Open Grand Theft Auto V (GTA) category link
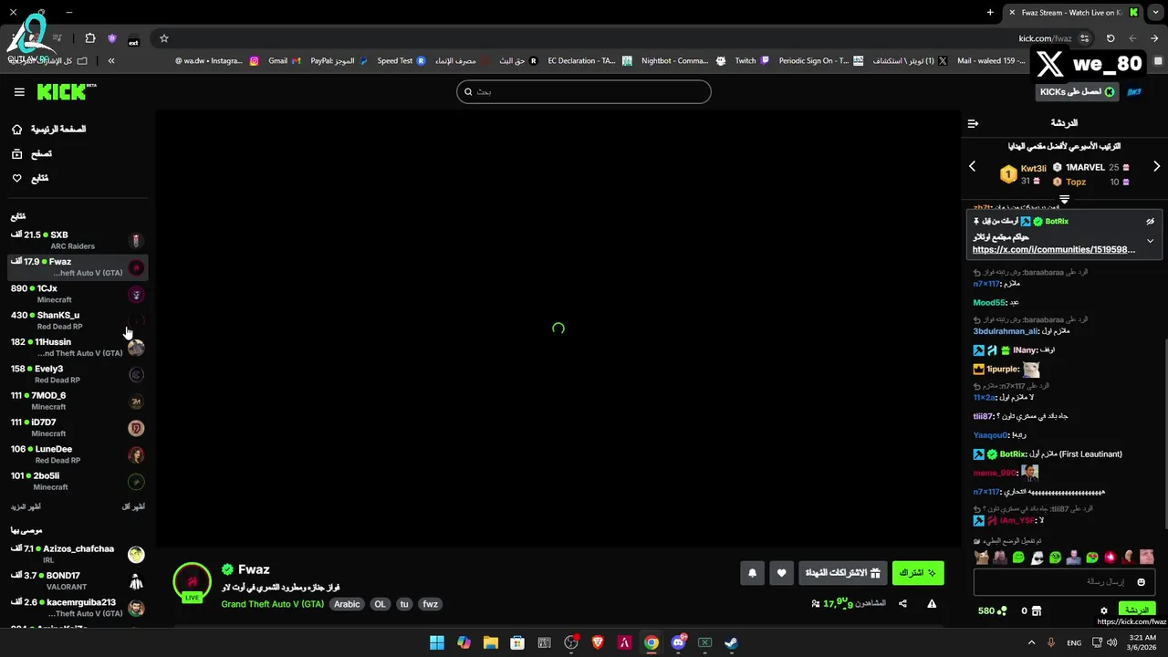 pos(272,604)
